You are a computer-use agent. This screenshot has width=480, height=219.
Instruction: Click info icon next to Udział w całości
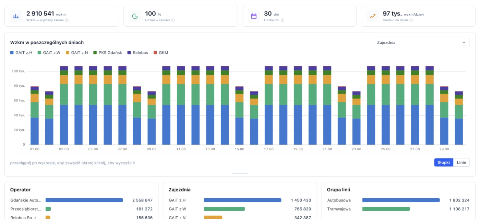[x=173, y=20]
